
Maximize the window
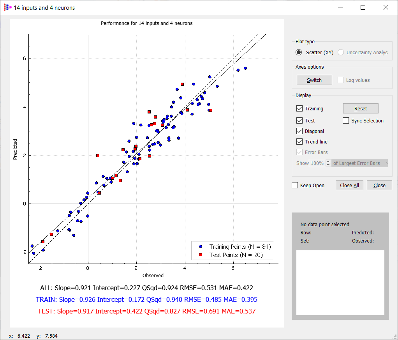(363, 8)
